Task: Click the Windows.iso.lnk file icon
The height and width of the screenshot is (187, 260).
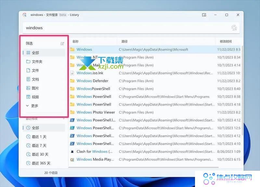Action: pyautogui.click(x=72, y=73)
